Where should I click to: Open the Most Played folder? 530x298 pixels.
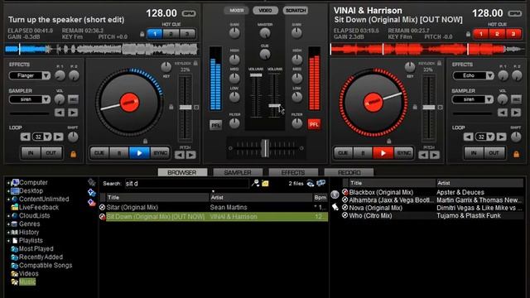coord(36,249)
